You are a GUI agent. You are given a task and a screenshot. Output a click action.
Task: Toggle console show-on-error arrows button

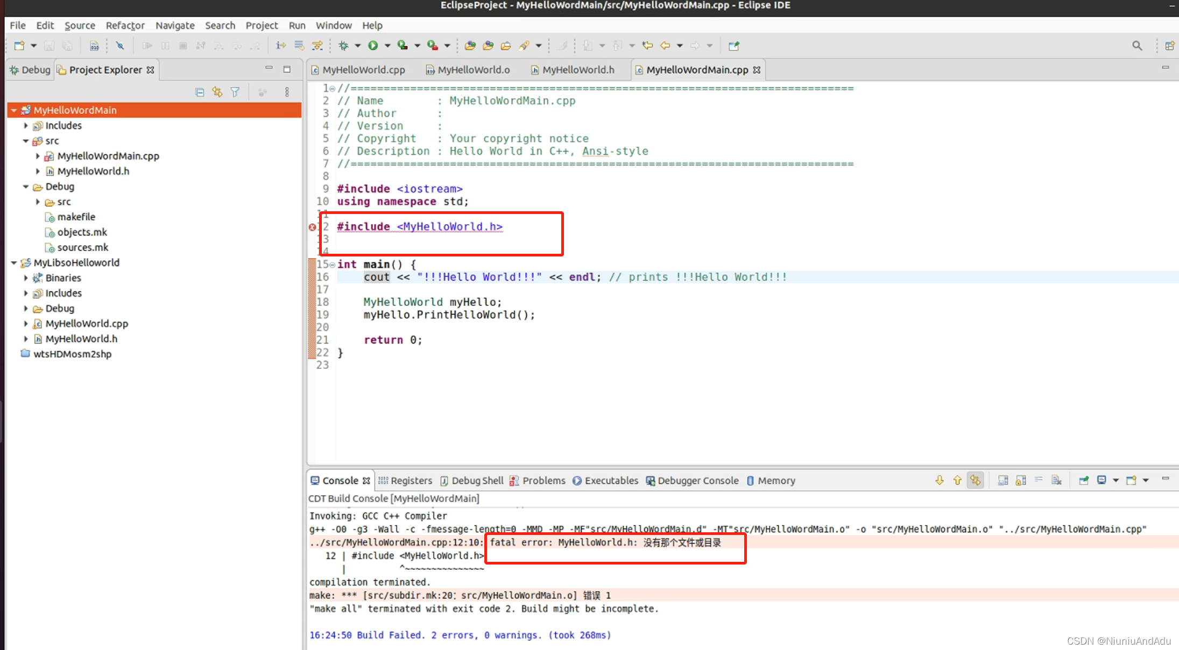tap(976, 480)
